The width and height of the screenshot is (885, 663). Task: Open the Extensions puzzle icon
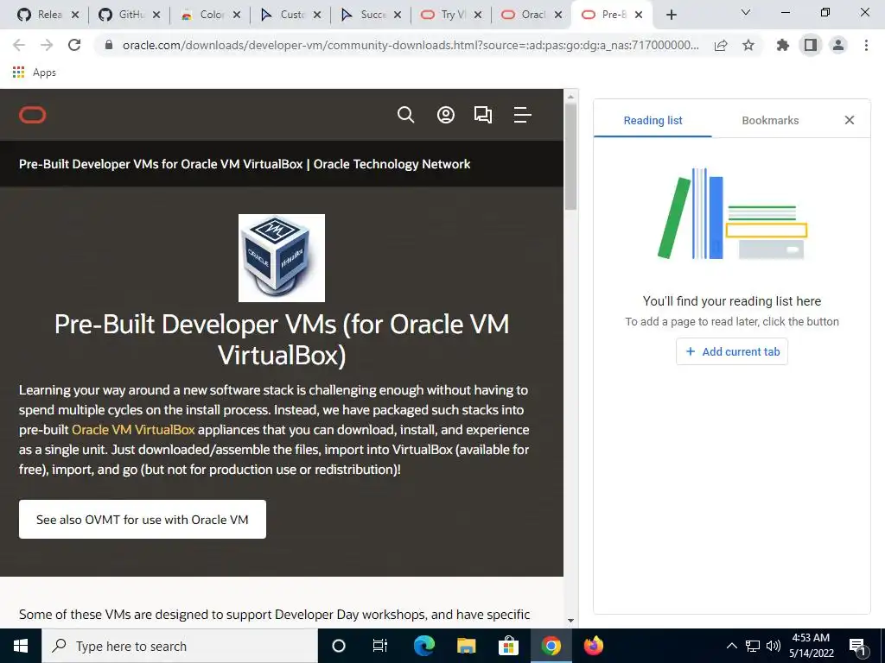783,45
